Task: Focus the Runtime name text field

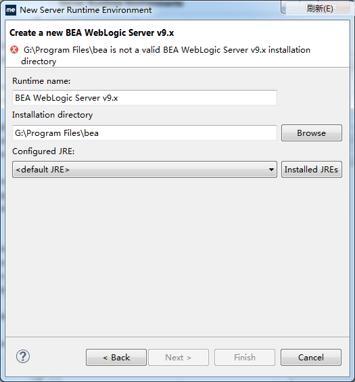Action: point(145,97)
